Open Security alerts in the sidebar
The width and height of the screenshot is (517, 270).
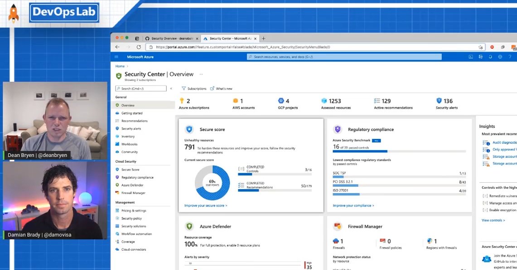[131, 129]
